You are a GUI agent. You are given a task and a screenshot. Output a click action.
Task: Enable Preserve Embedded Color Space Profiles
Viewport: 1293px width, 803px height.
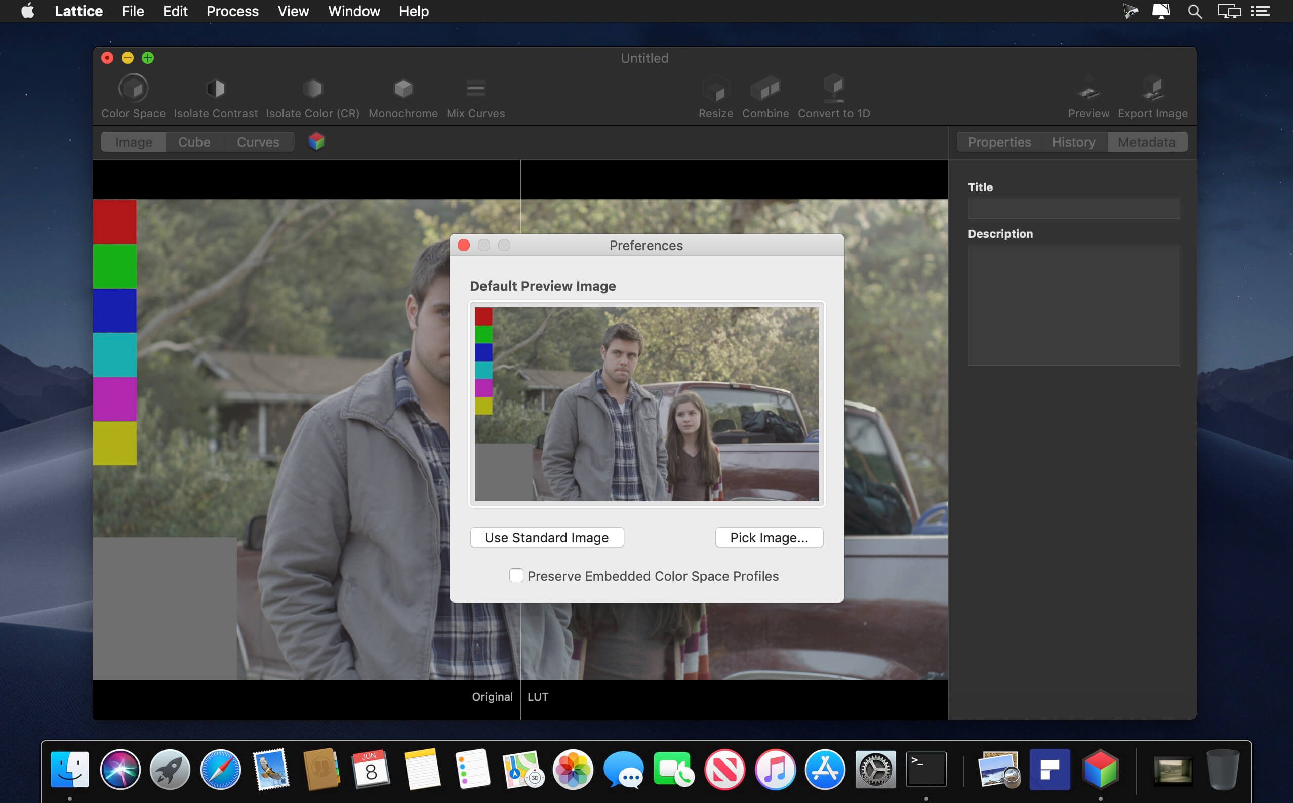515,575
